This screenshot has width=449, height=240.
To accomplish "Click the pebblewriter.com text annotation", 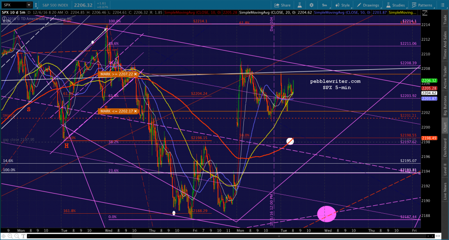I will [335, 82].
